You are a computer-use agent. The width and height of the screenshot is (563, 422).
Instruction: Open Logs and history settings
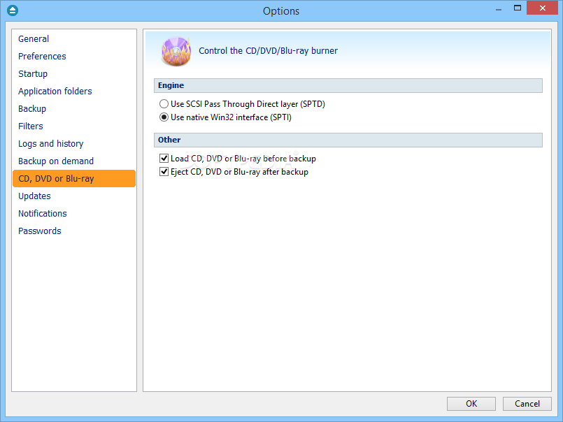point(50,144)
